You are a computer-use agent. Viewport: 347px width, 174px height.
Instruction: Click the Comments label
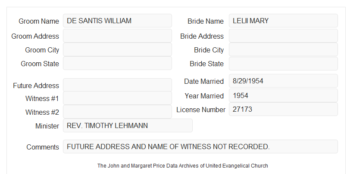tap(43, 147)
